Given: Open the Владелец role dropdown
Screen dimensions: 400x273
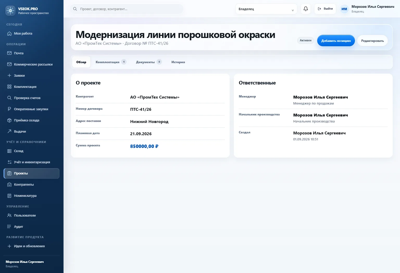Looking at the screenshot, I should pos(266,9).
